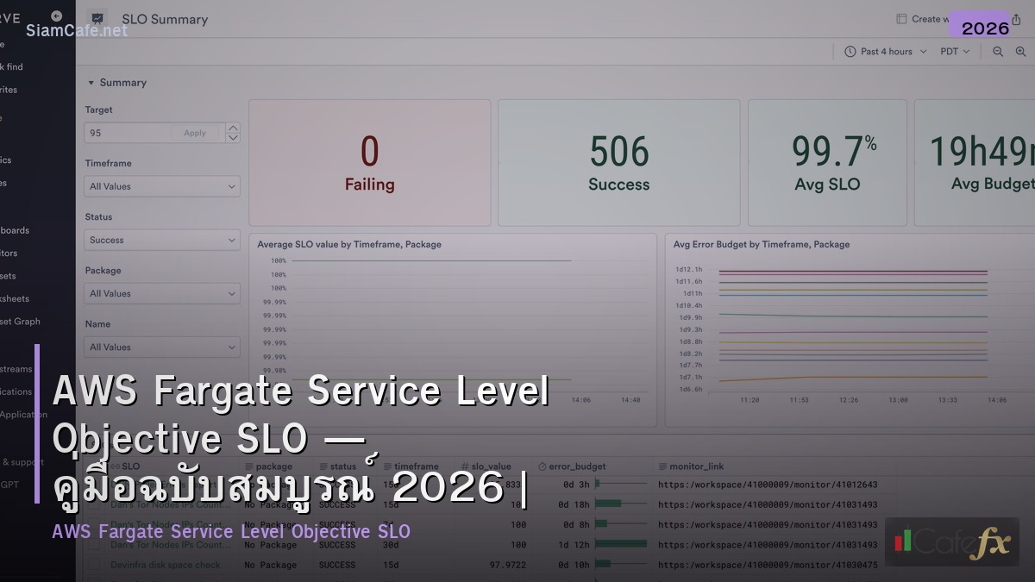Increase Target using the up stepper arrow

coord(231,128)
